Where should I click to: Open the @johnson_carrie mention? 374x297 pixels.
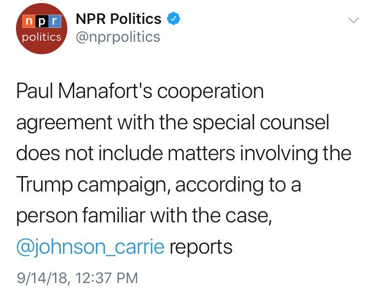(x=90, y=247)
